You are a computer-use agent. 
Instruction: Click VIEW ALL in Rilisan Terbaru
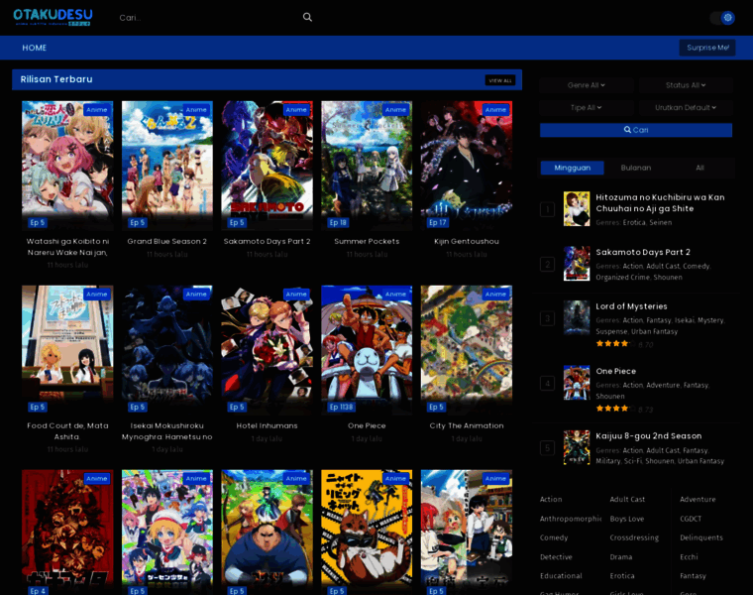(500, 80)
